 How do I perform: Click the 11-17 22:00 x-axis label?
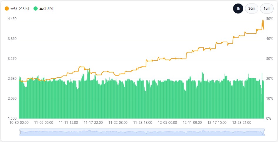point(93,123)
